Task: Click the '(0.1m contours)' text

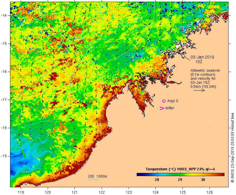Action: pyautogui.click(x=203, y=75)
